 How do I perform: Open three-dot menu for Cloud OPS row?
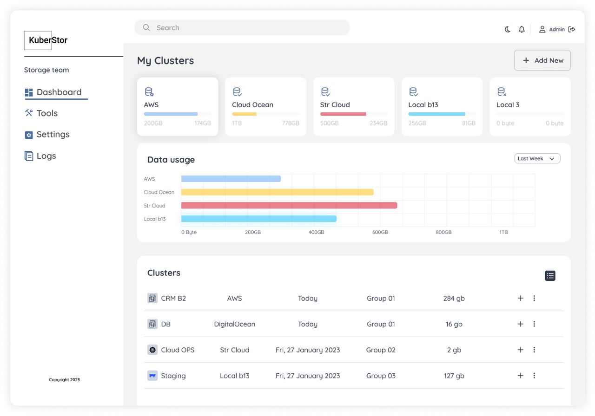(534, 350)
